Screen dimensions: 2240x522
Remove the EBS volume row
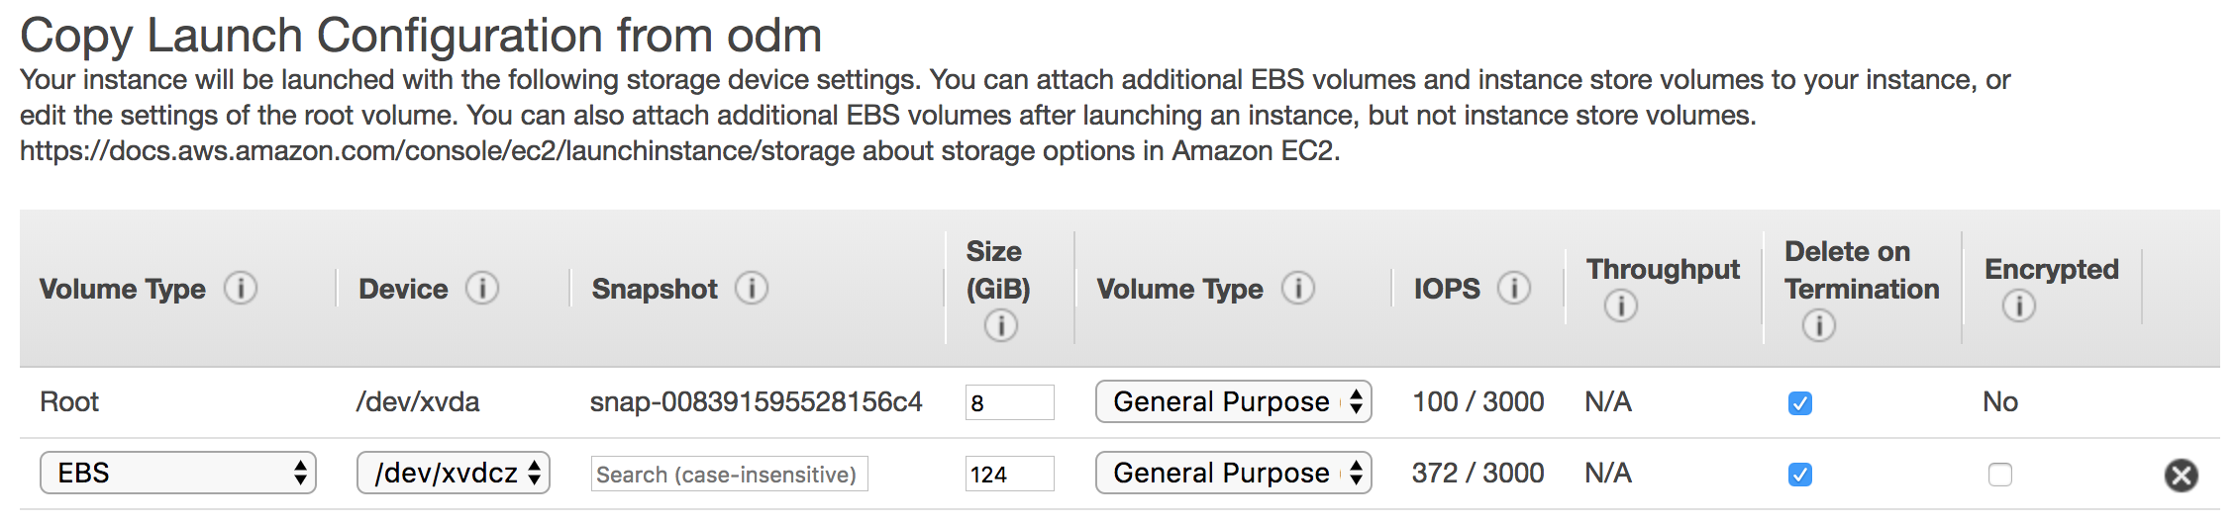[x=2181, y=476]
